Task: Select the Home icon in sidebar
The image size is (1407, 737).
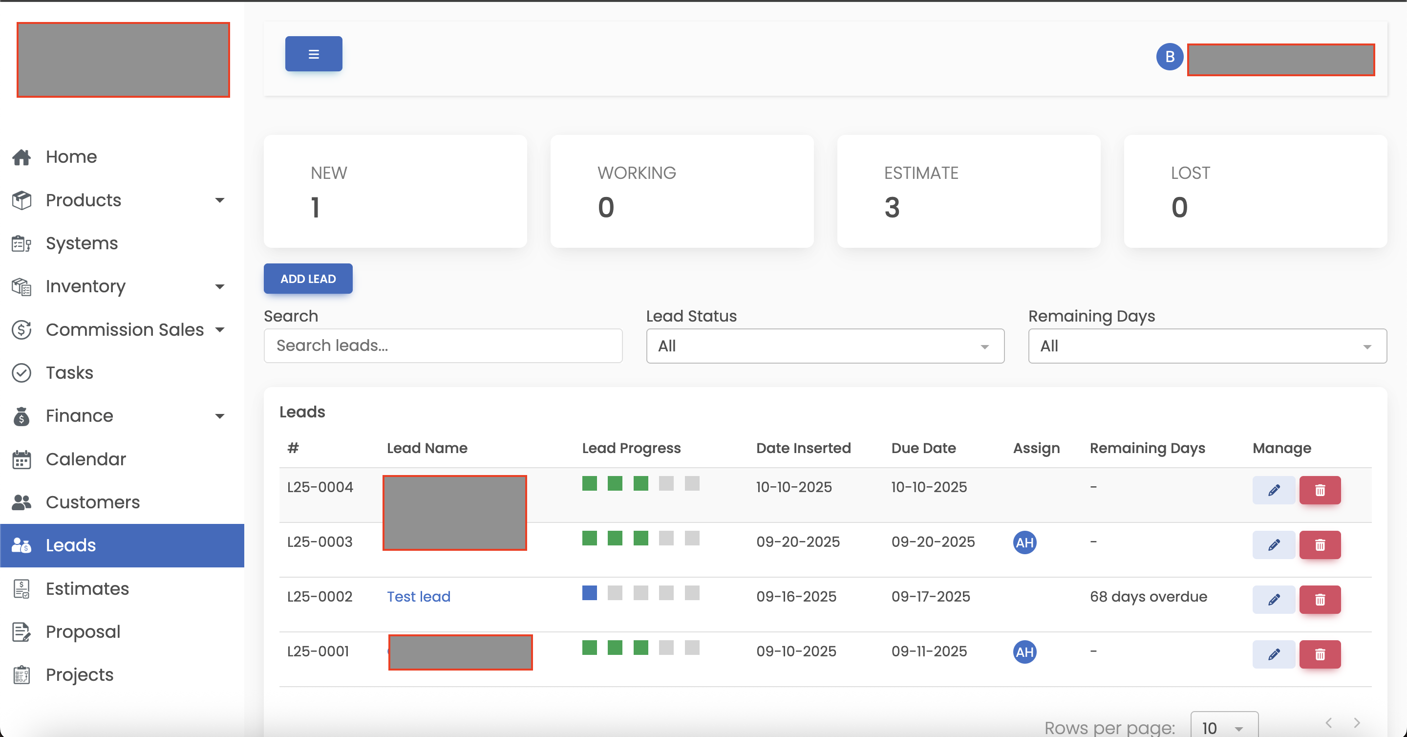Action: coord(22,157)
